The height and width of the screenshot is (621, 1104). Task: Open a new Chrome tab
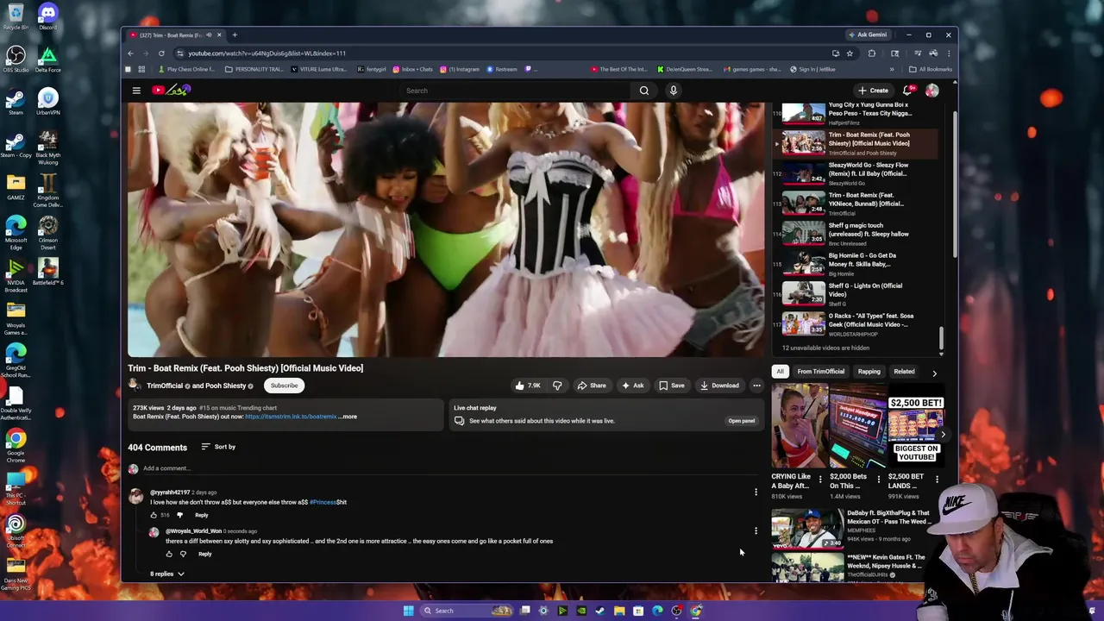click(x=235, y=35)
